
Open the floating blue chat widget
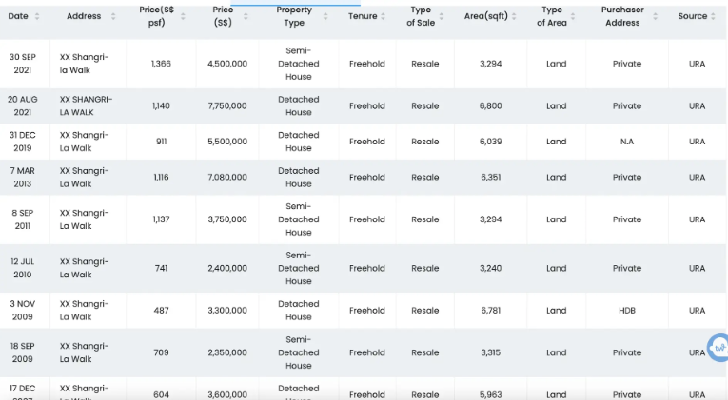click(718, 348)
